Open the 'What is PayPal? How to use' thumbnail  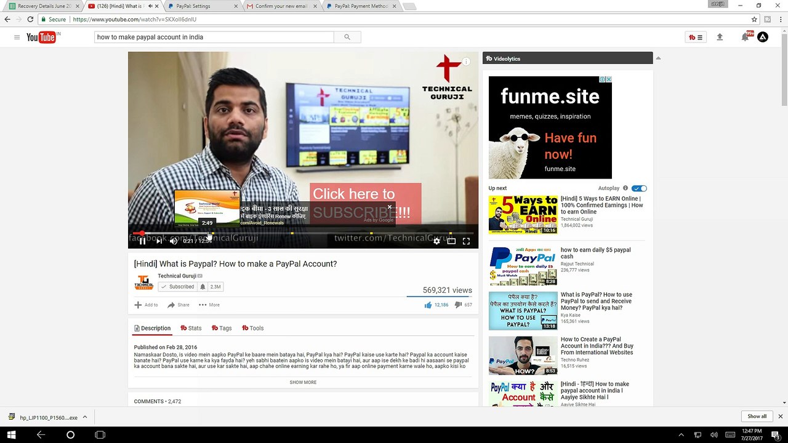[x=523, y=311]
